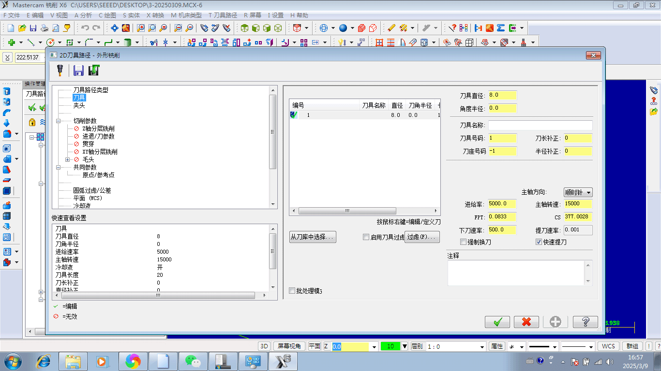This screenshot has width=661, height=371.
Task: Click the globe wireframe view icon
Action: pos(324,28)
